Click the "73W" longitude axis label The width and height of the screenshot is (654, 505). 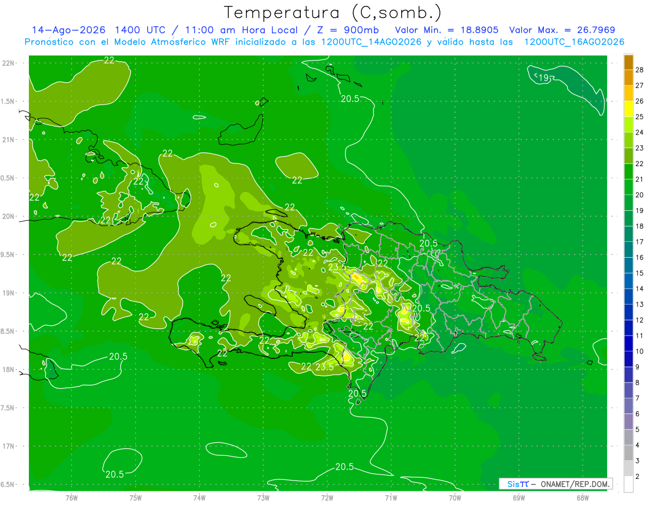pos(263,498)
